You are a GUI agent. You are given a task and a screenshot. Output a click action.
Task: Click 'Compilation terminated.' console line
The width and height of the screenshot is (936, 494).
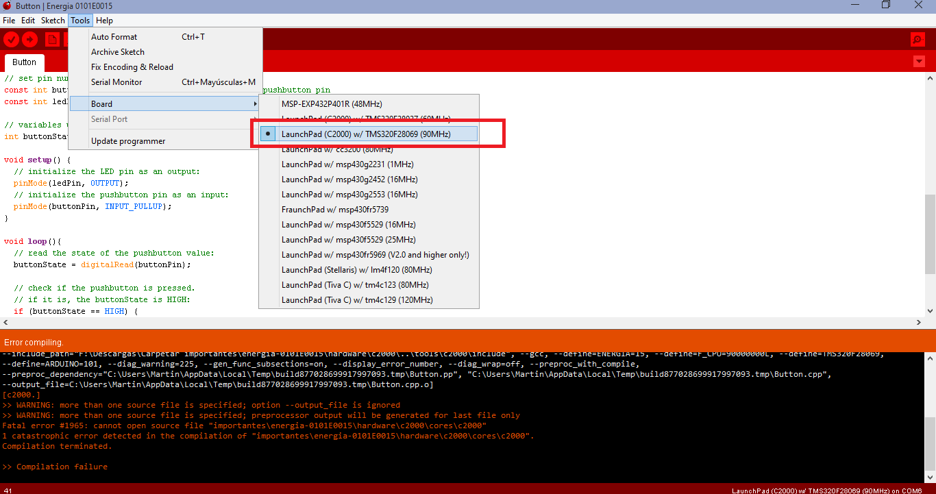point(57,446)
